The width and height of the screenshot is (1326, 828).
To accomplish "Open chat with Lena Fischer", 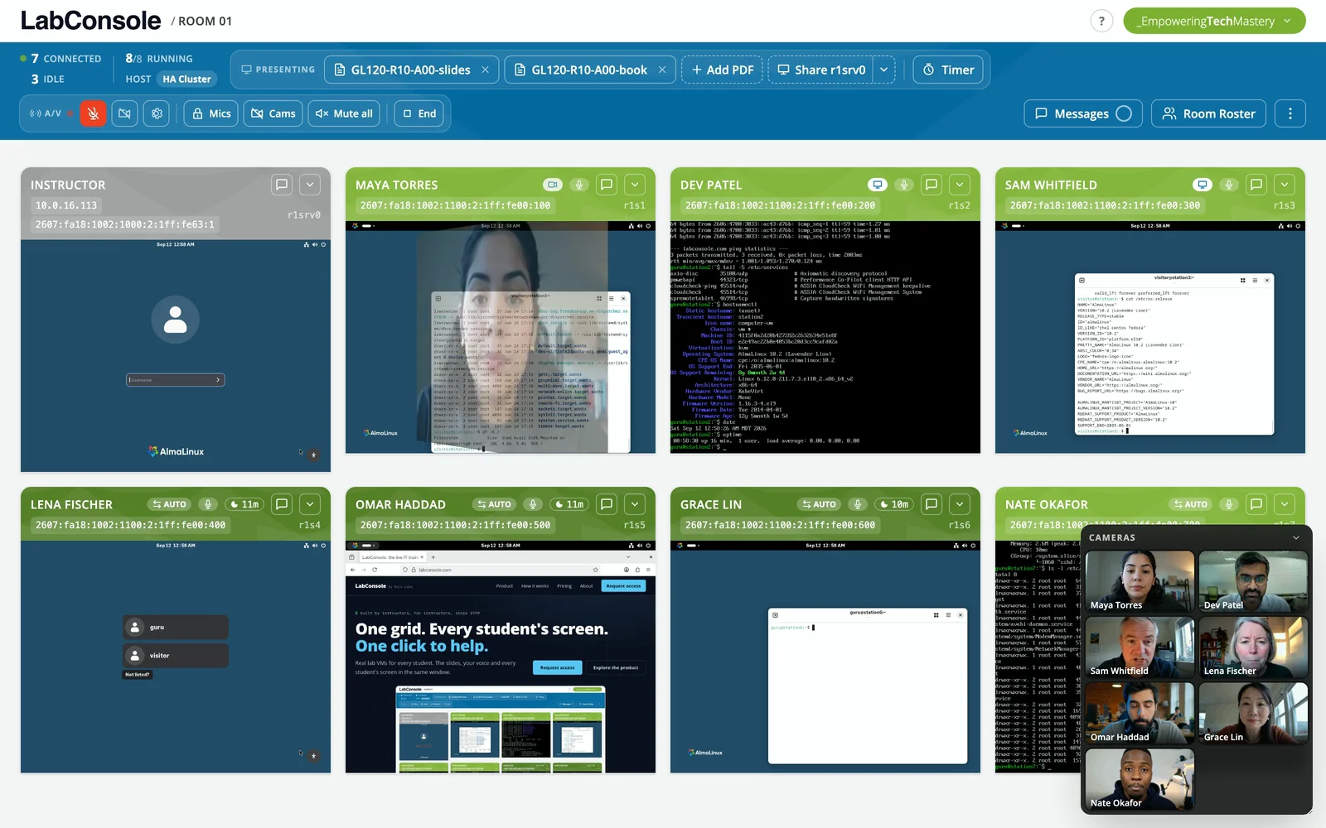I will [282, 504].
